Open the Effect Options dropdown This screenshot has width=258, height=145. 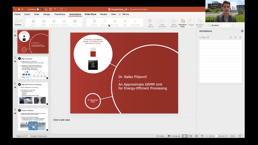(x=174, y=23)
